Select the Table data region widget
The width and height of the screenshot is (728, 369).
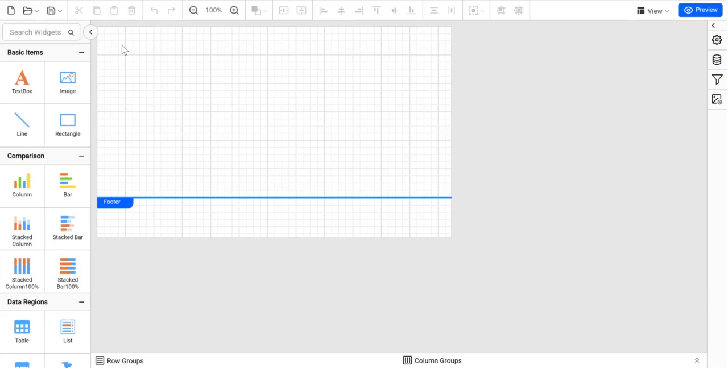coord(22,332)
